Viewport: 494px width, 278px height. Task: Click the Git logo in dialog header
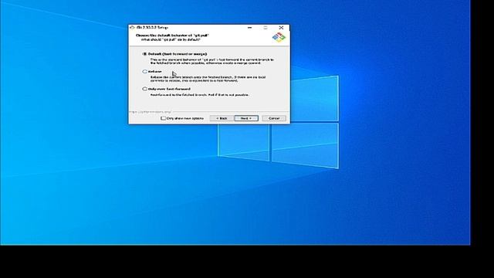coord(279,37)
